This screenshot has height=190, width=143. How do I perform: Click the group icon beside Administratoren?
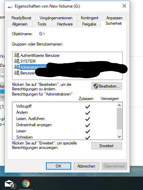[x=17, y=67]
